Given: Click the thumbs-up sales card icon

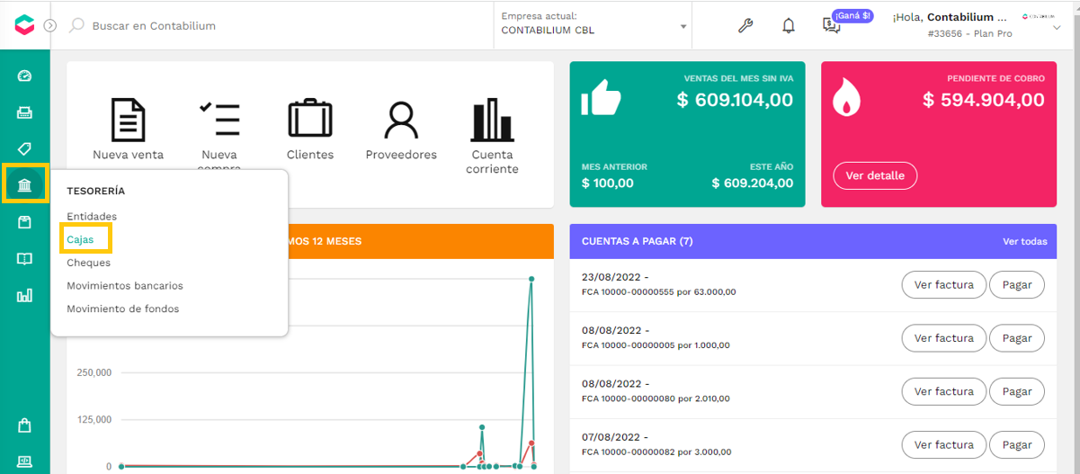Looking at the screenshot, I should [602, 97].
